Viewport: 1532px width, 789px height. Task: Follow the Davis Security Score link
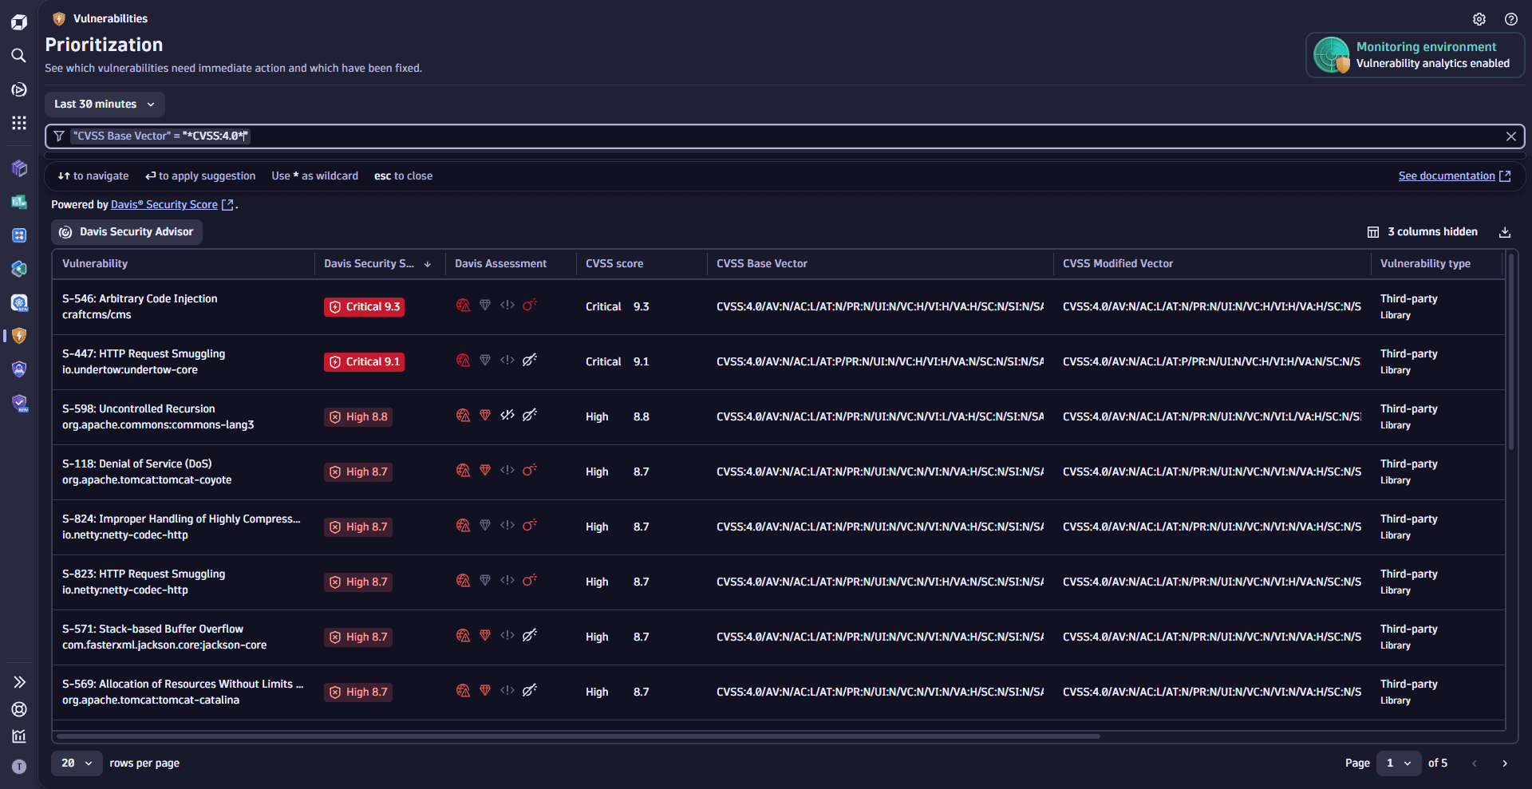164,205
